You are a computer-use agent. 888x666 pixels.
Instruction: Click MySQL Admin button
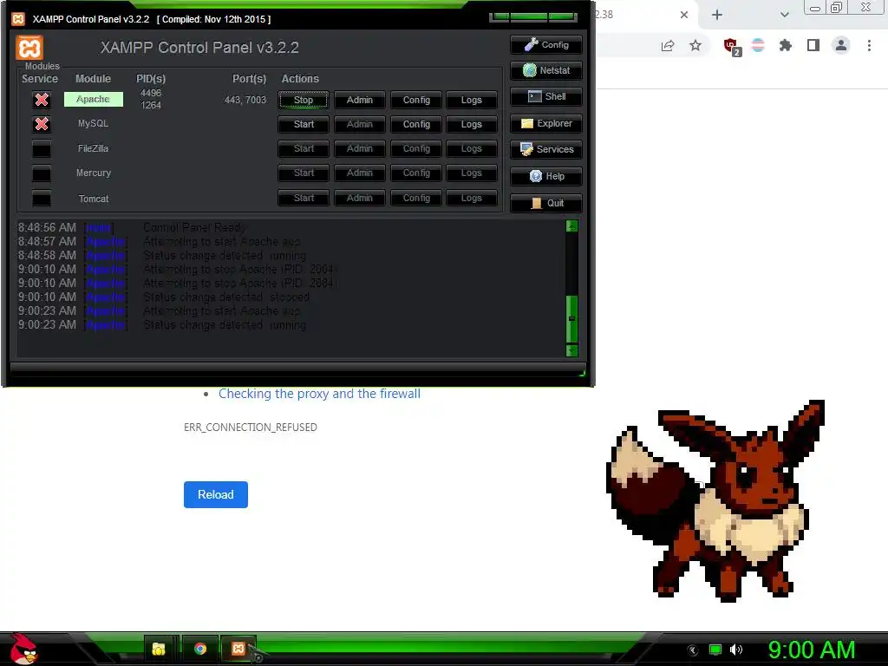coord(360,125)
